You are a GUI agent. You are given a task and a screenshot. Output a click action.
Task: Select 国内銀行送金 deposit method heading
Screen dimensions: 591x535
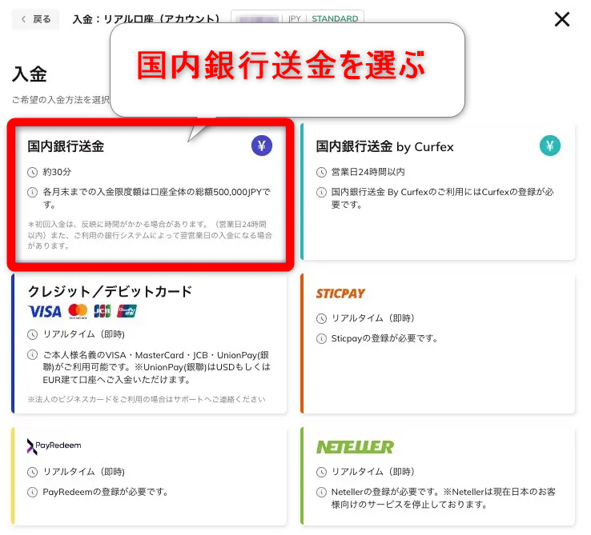coord(66,146)
